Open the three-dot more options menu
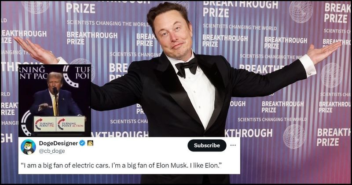The height and width of the screenshot is (185, 352). click(x=233, y=145)
